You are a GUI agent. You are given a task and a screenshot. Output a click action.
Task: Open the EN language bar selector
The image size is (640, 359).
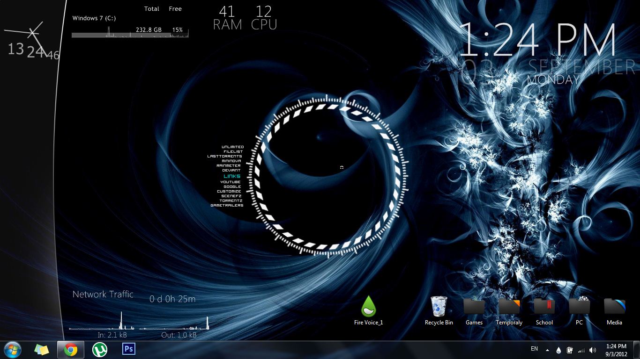tap(534, 349)
